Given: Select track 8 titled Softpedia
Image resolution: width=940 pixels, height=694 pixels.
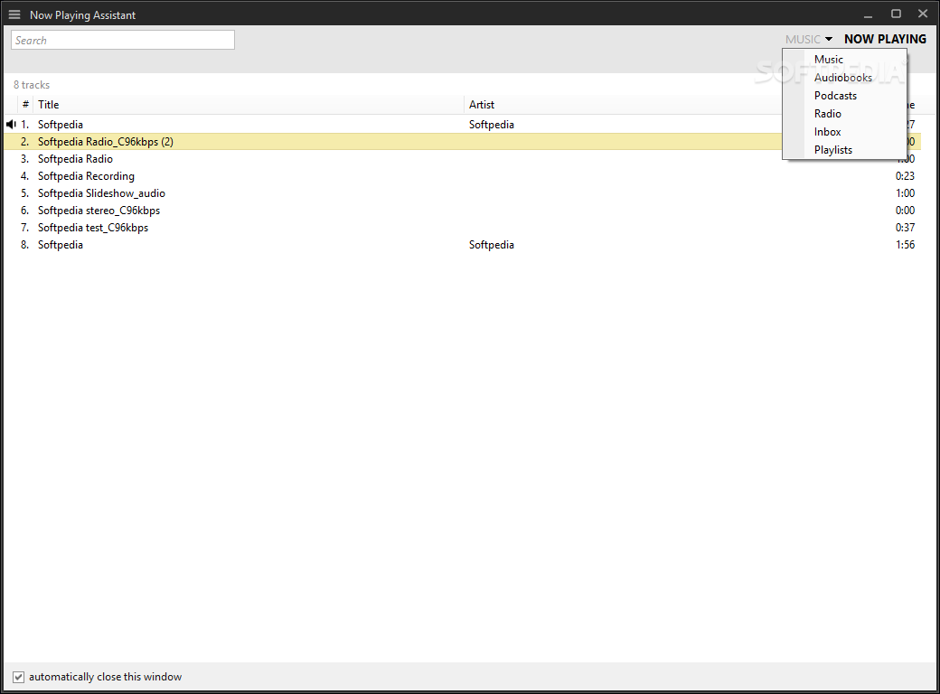Looking at the screenshot, I should [x=60, y=245].
